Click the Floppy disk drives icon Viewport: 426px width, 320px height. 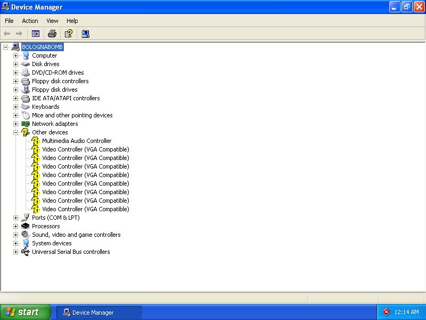pyautogui.click(x=26, y=90)
